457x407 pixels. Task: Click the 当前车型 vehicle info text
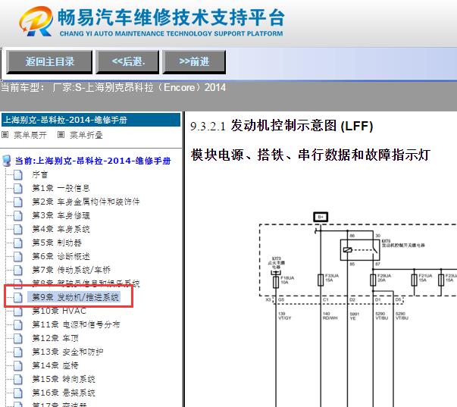click(x=113, y=87)
